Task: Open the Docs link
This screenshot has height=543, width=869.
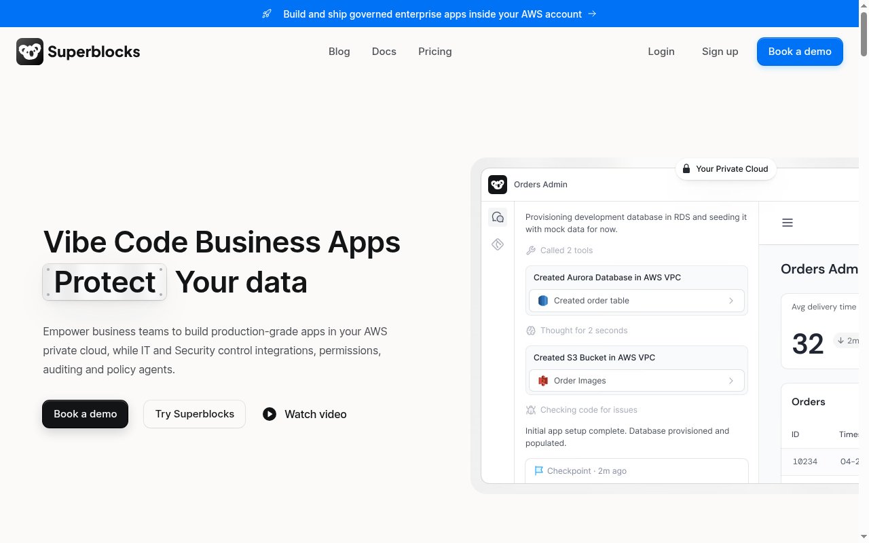Action: [384, 52]
